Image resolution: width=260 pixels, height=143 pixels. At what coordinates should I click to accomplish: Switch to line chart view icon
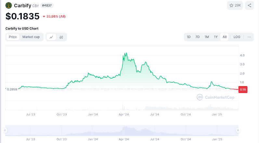(51, 37)
